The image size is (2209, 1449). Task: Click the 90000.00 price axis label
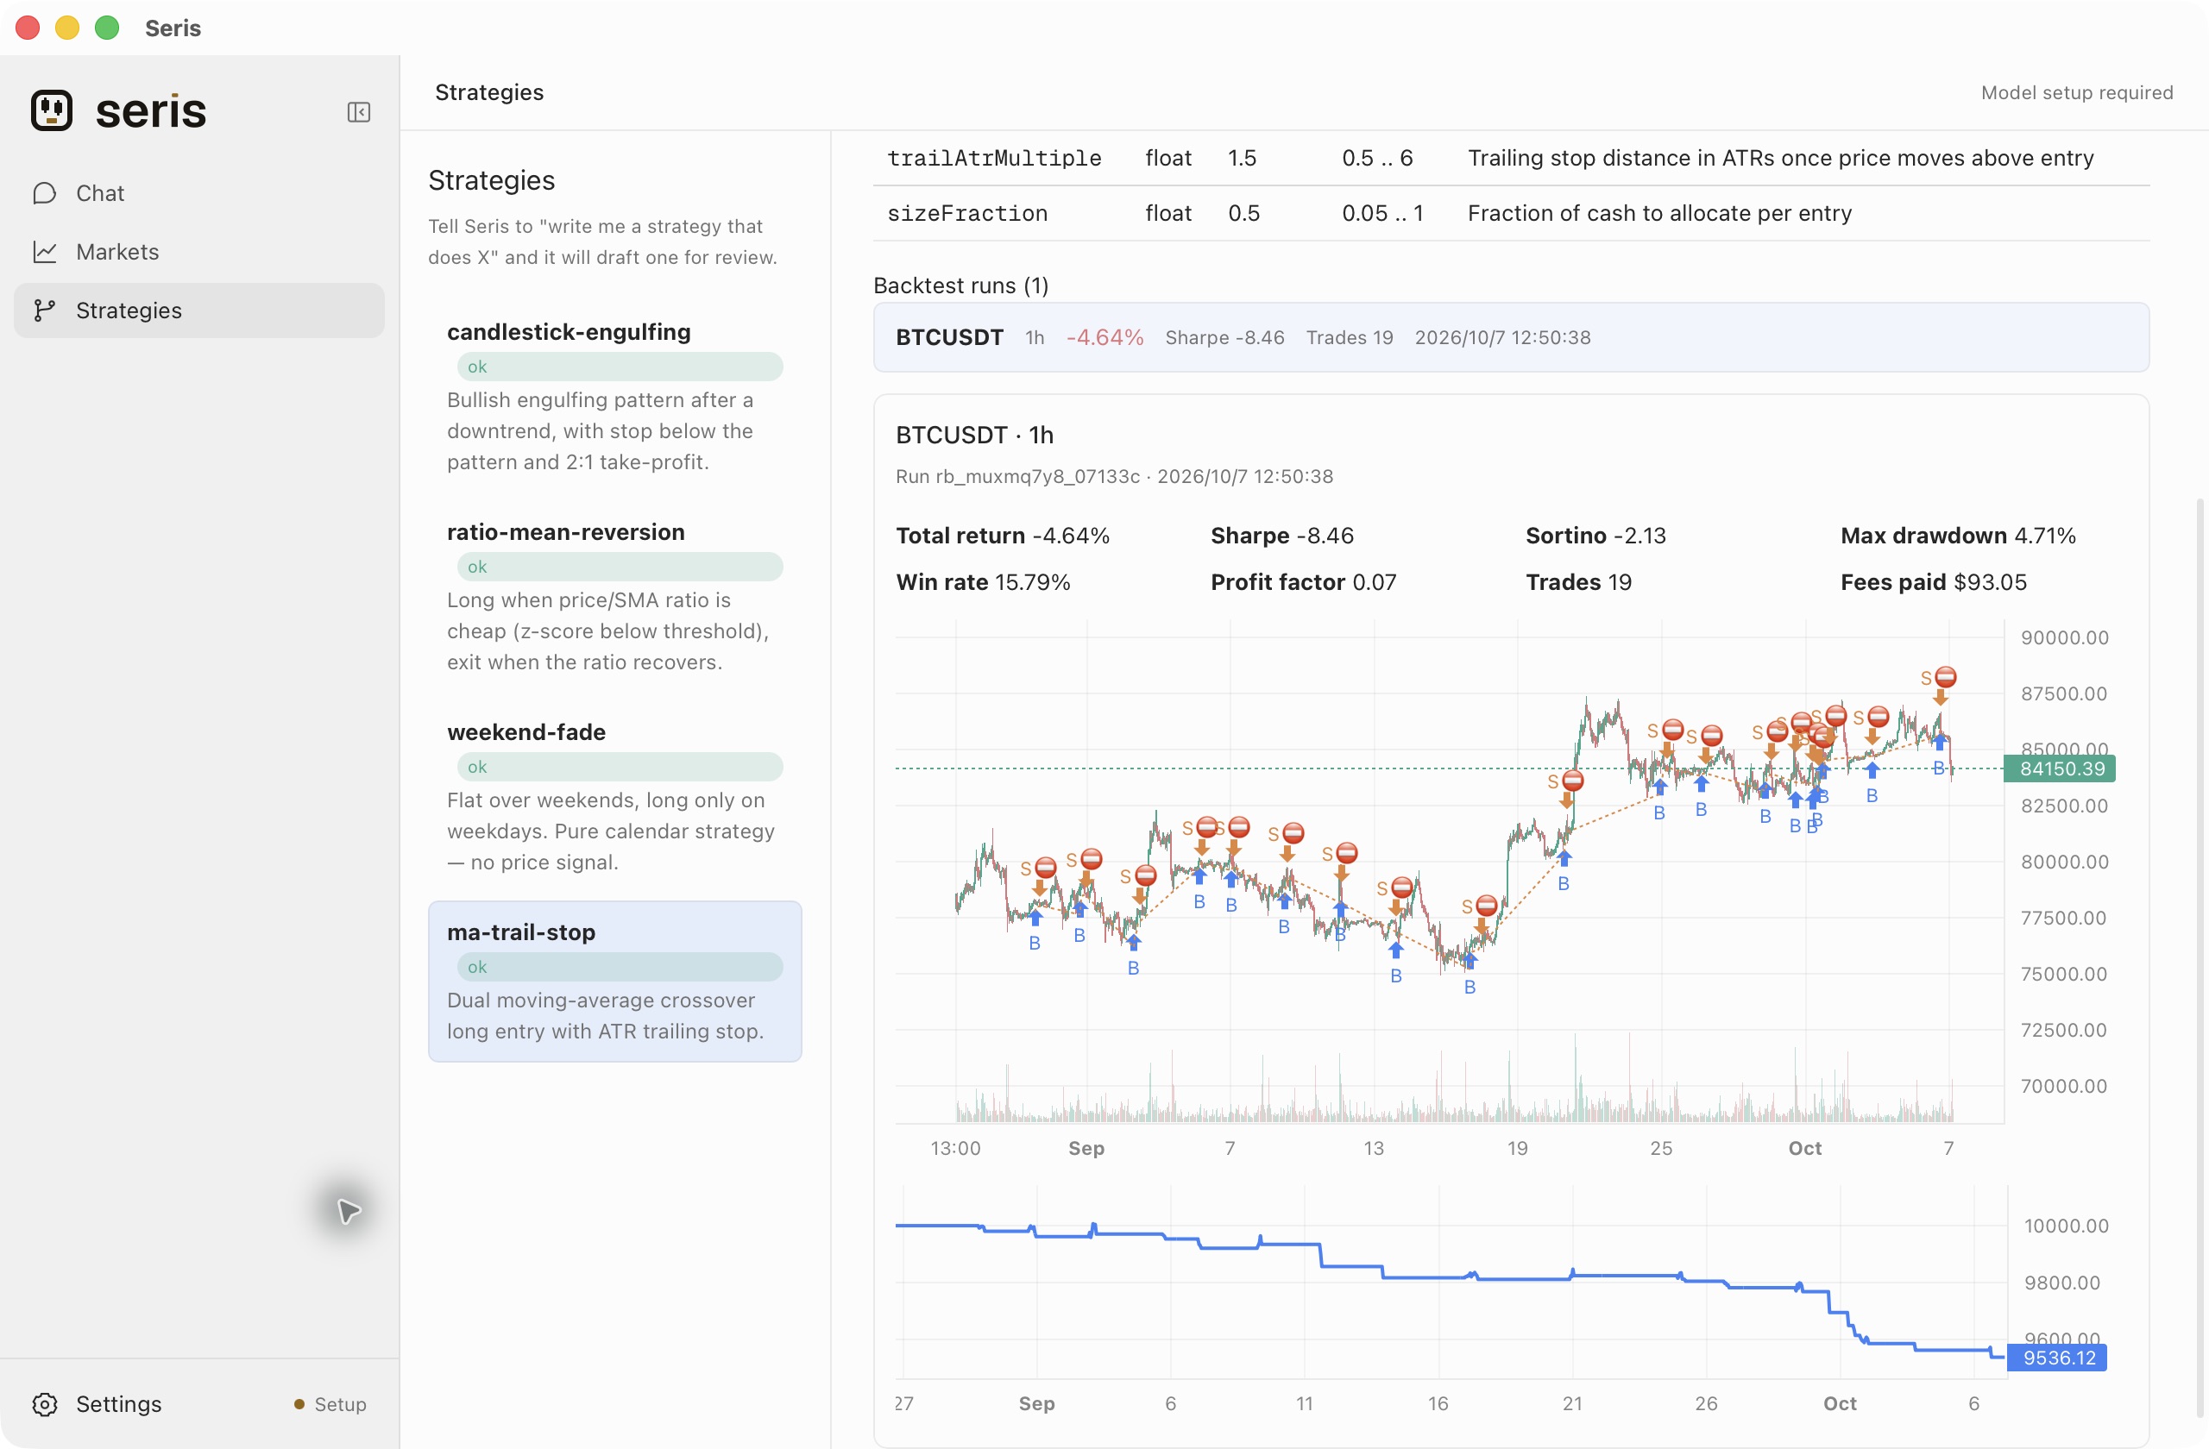2065,637
